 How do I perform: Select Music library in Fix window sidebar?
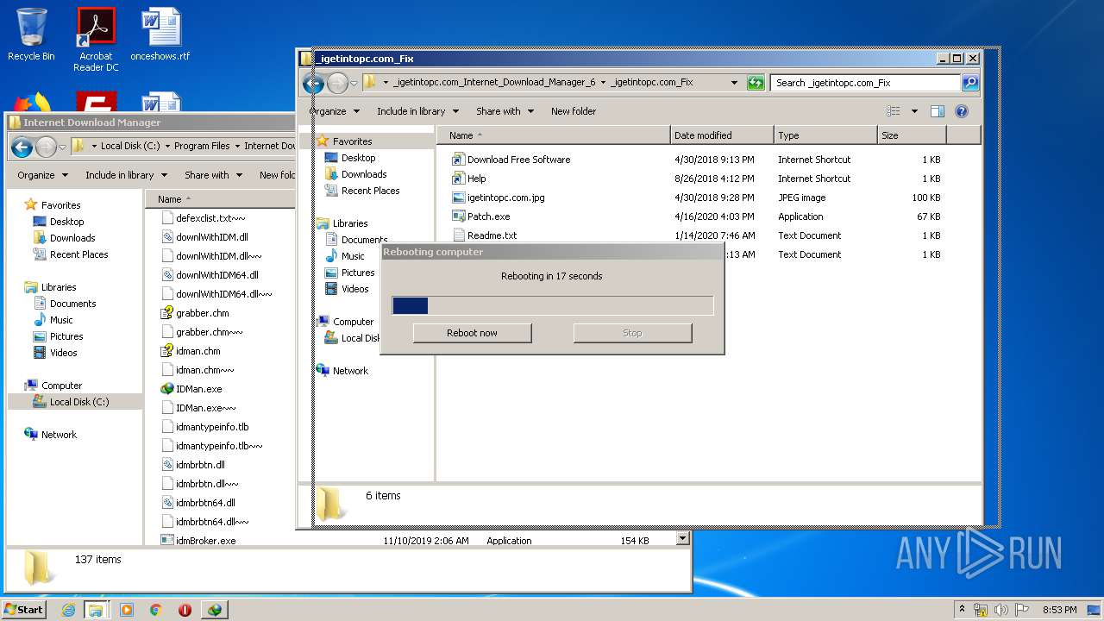[344, 256]
